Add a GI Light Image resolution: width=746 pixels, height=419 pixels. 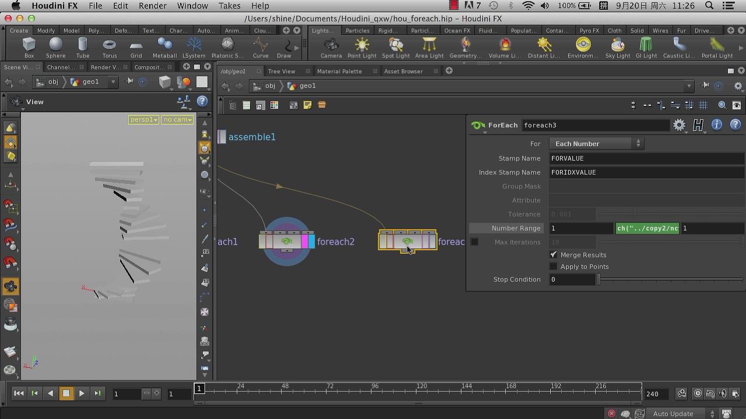click(646, 48)
